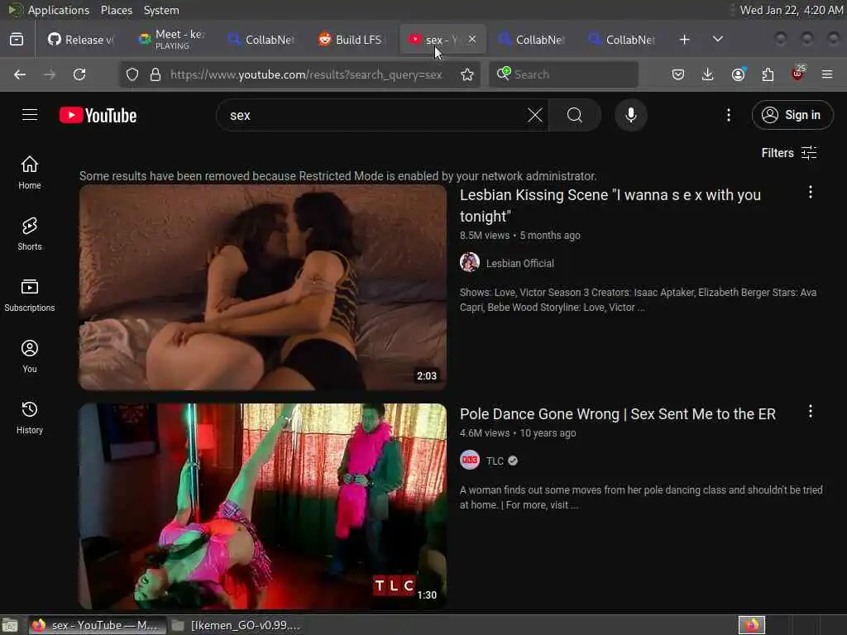
Task: Open a new browser tab
Action: point(684,40)
